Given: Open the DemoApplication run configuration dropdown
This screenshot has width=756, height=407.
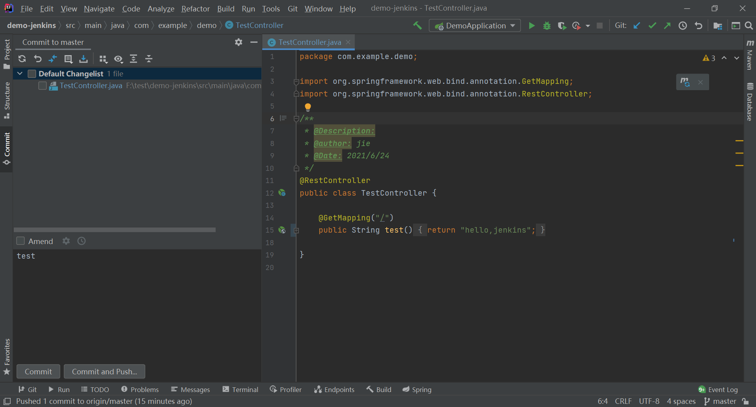Looking at the screenshot, I should click(x=475, y=26).
